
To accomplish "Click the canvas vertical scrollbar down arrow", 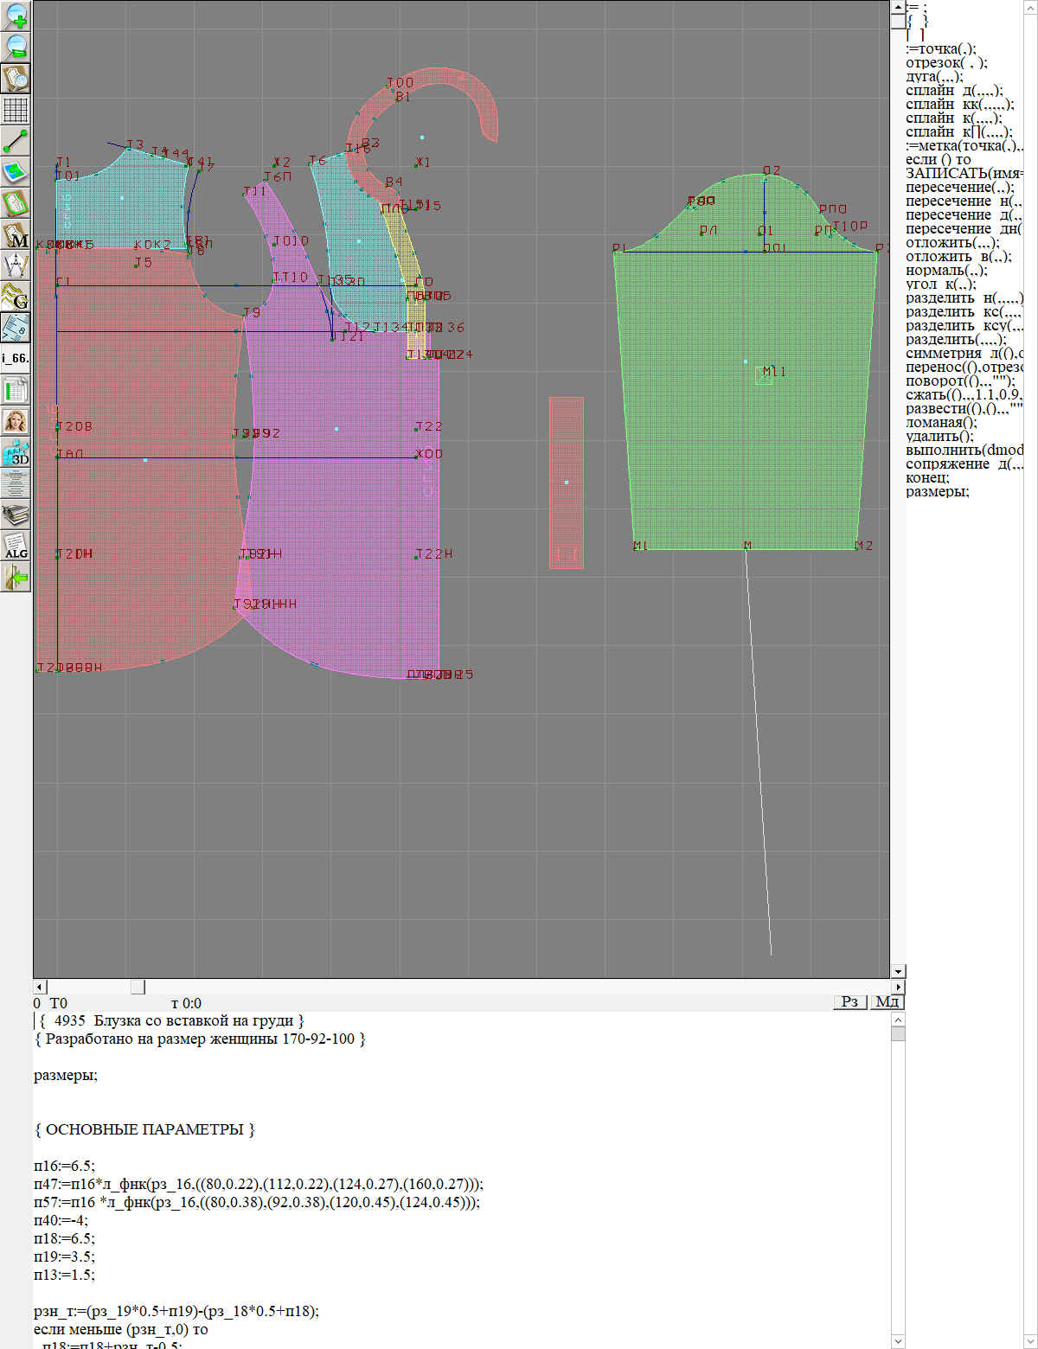I will pos(898,971).
